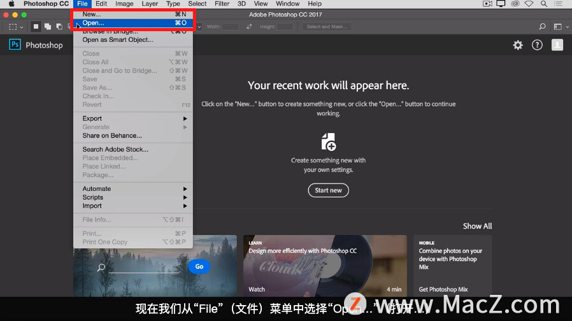
Task: Open the Photoshop CC application menu
Action: pyautogui.click(x=46, y=4)
